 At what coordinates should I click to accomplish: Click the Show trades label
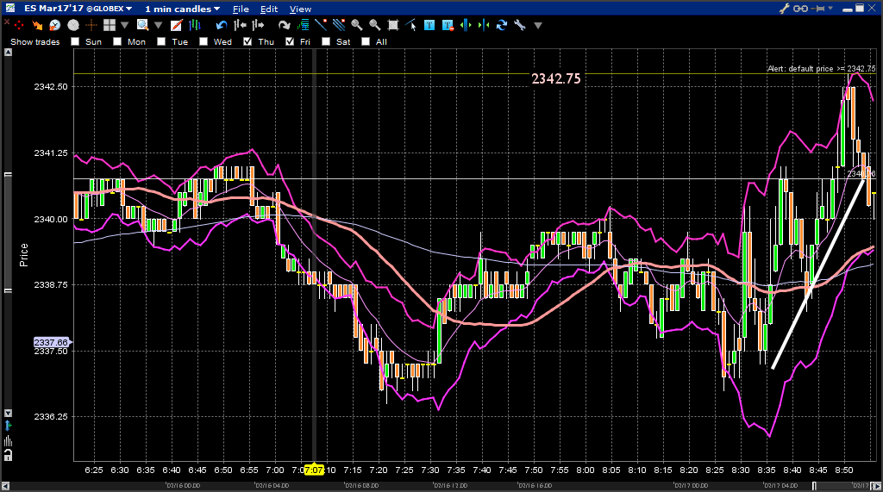pos(34,41)
